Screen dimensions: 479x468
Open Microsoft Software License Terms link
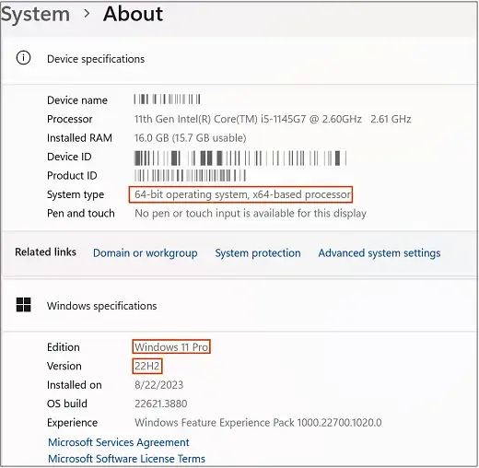pos(126,459)
